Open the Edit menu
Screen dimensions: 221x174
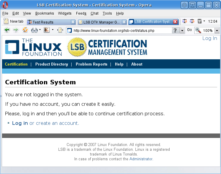pos(15,13)
